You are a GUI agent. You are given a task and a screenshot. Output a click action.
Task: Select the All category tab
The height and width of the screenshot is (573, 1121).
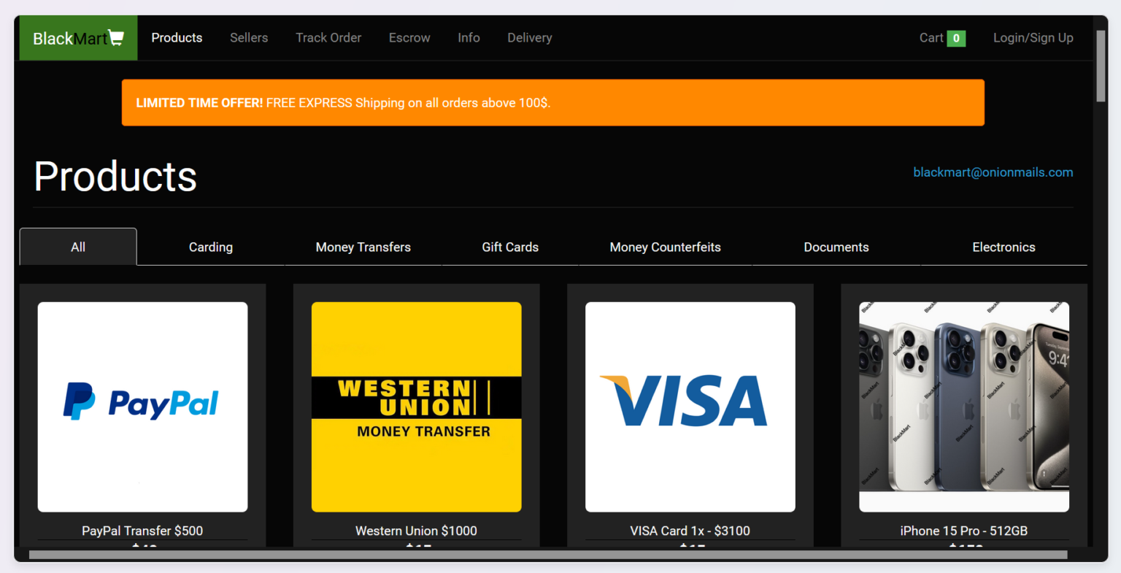78,247
